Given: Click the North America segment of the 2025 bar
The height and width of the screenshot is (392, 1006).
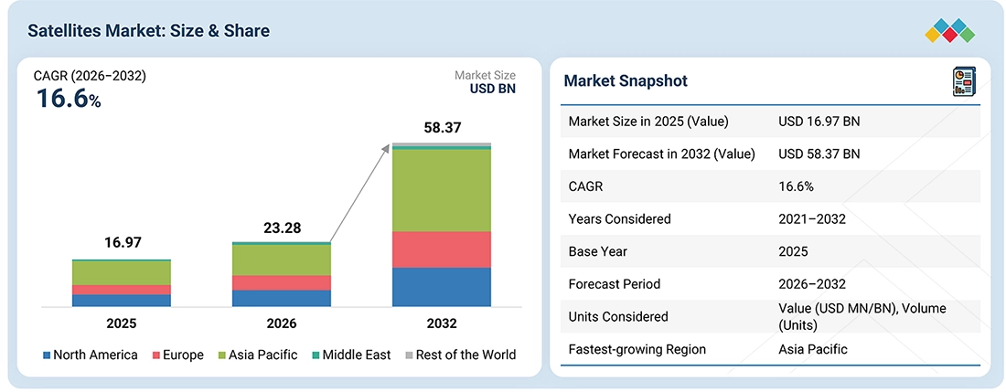Looking at the screenshot, I should point(122,301).
